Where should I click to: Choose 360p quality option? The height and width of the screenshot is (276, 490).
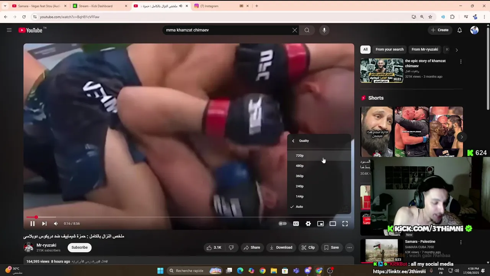point(319,176)
